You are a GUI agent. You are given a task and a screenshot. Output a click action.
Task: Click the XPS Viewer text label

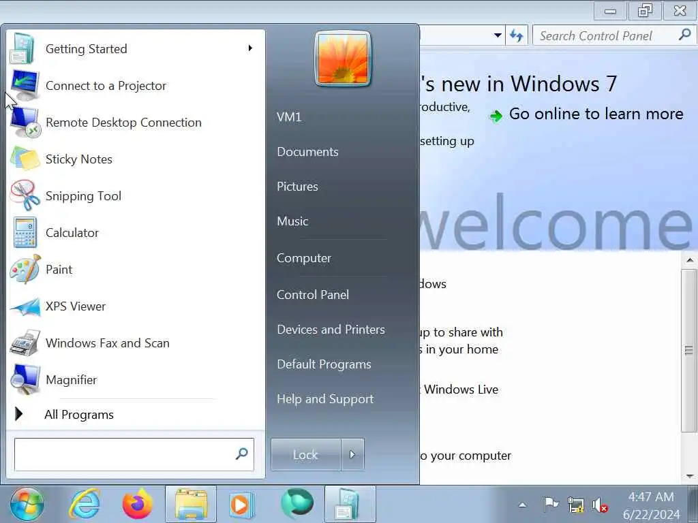(76, 306)
